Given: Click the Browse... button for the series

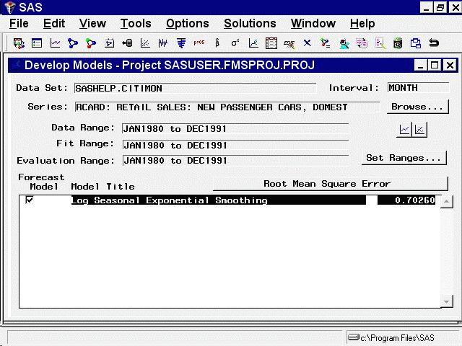Looking at the screenshot, I should (x=417, y=107).
